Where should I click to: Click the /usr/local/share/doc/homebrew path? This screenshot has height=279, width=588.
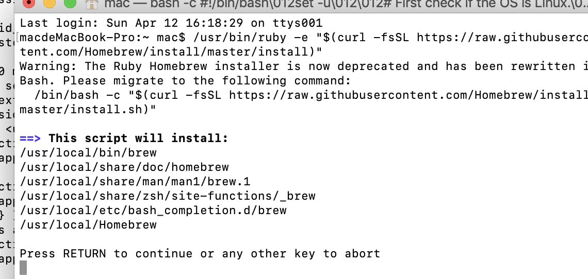pyautogui.click(x=124, y=167)
